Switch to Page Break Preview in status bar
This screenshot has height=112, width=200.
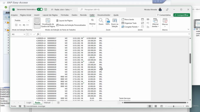(x=162, y=106)
